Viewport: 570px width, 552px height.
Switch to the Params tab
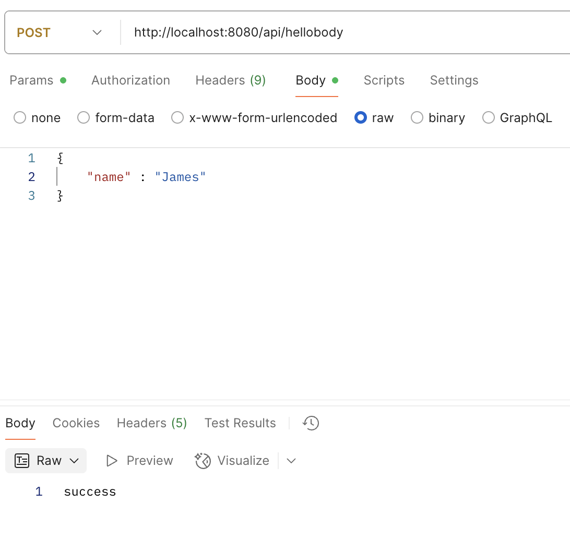coord(31,80)
